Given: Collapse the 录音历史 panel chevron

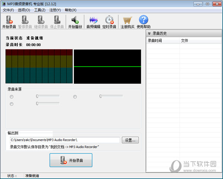Looking at the screenshot, I should pyautogui.click(x=149, y=33).
